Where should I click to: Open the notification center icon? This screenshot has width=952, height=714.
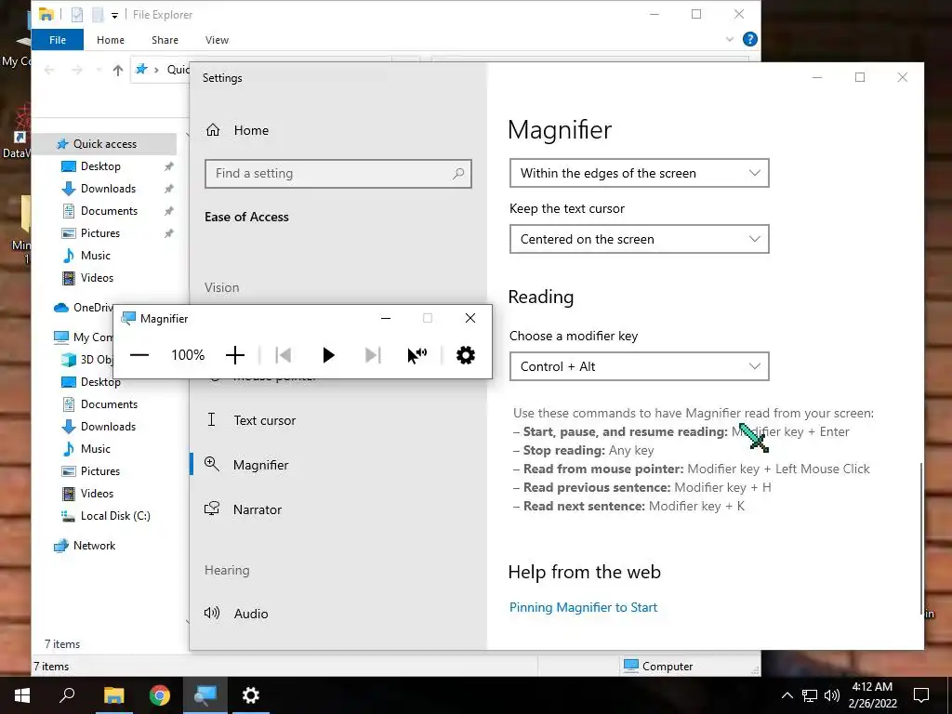(921, 695)
